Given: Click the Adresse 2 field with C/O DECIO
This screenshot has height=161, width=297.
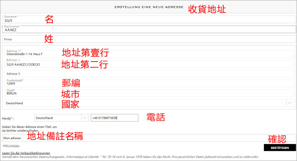Looking at the screenshot, I should coord(149,64).
